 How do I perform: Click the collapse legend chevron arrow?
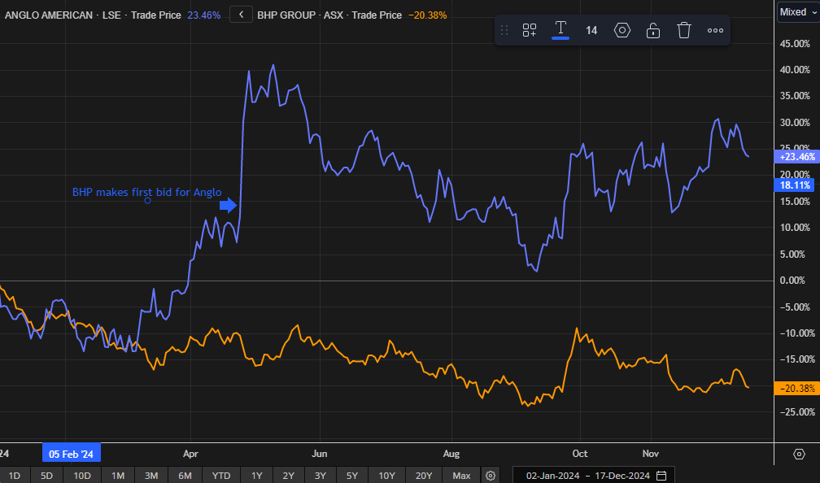pos(241,15)
